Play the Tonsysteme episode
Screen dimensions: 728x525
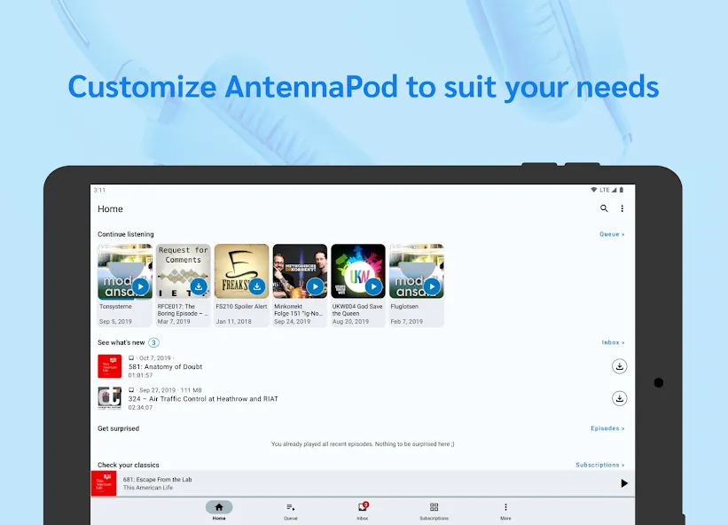(141, 286)
